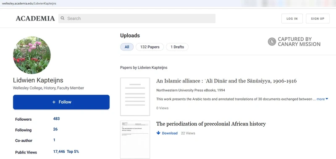Click the Co-author label
The height and width of the screenshot is (159, 336).
24,141
